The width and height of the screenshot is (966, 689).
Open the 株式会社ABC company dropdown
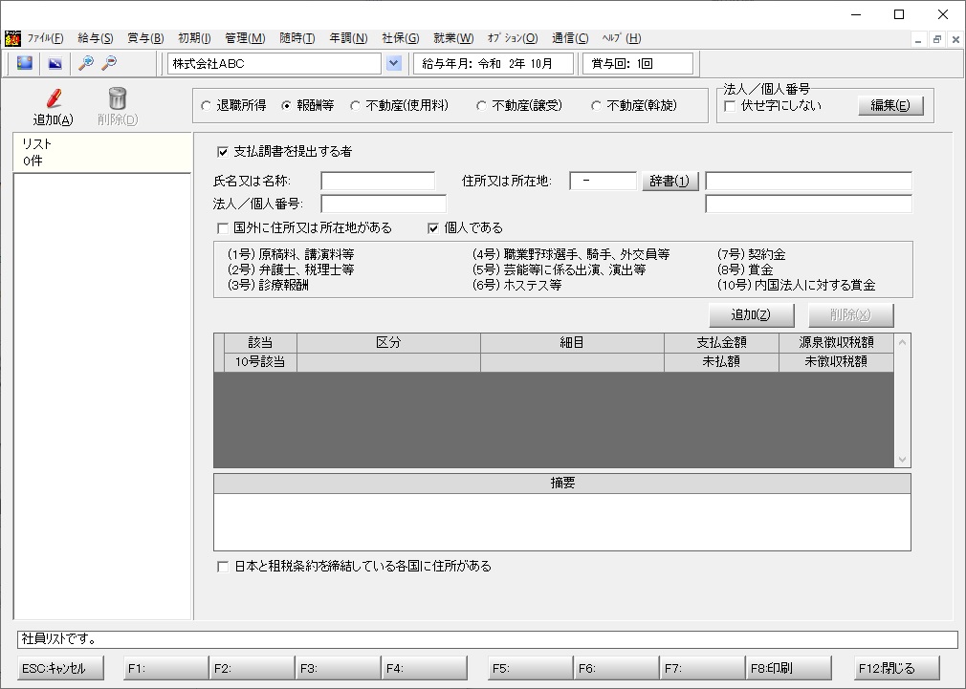(x=394, y=63)
